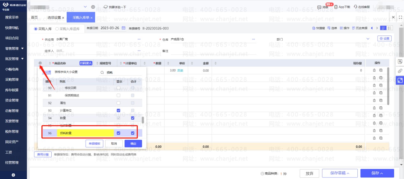404x179 pixels.
Task: Go to previous document with left arrow
Action: tap(371, 28)
